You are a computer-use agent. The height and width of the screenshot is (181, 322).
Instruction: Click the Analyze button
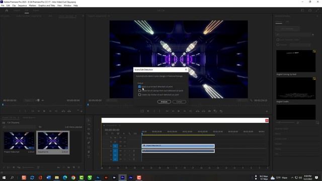(164, 102)
